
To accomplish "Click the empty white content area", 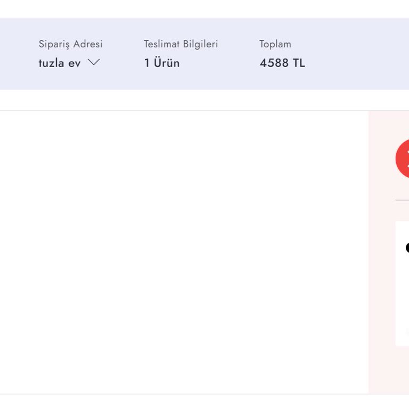I will click(x=184, y=250).
